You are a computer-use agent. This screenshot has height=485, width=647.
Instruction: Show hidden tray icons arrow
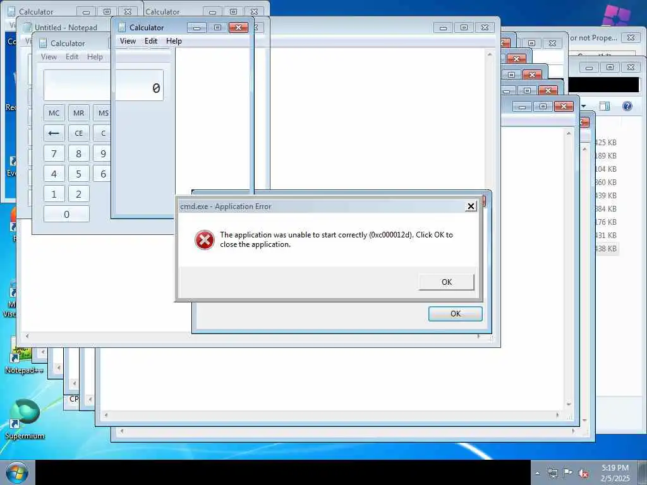point(537,473)
